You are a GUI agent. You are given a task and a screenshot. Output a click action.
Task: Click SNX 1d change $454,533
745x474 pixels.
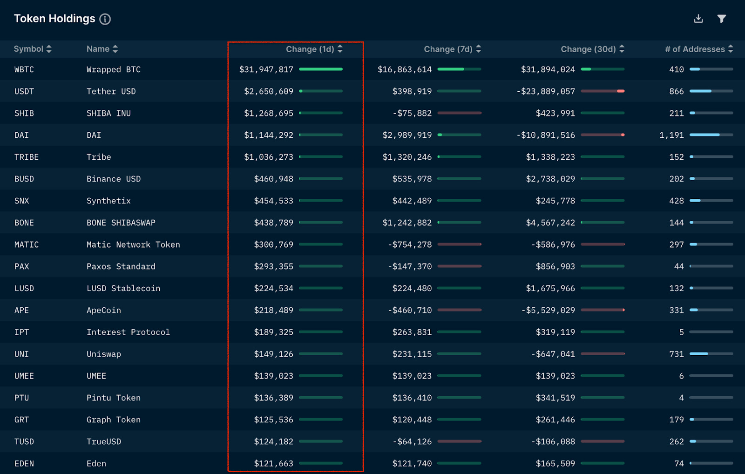[x=274, y=201]
